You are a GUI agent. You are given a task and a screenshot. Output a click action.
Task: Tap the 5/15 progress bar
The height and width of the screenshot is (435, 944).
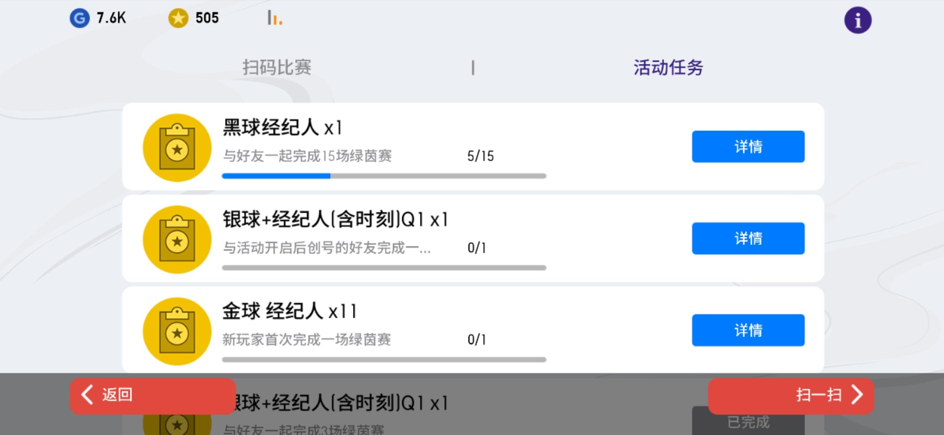click(x=384, y=176)
